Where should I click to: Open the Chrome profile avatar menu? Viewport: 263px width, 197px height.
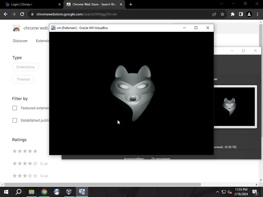pyautogui.click(x=249, y=14)
